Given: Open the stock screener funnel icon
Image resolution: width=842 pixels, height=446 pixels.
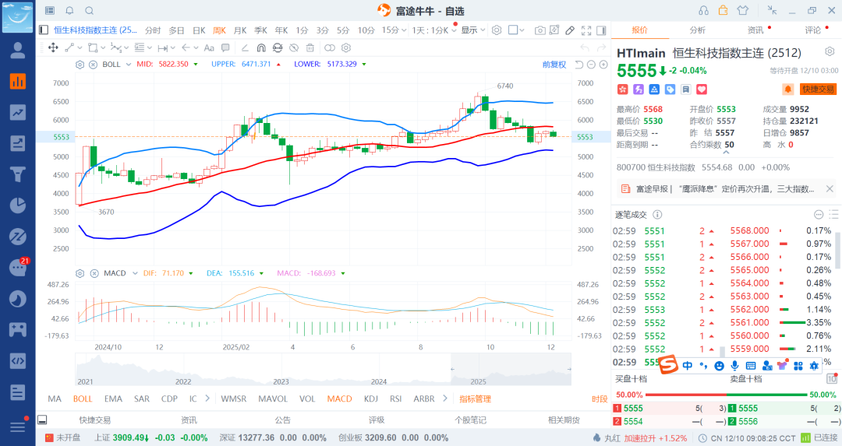Looking at the screenshot, I should [18, 174].
